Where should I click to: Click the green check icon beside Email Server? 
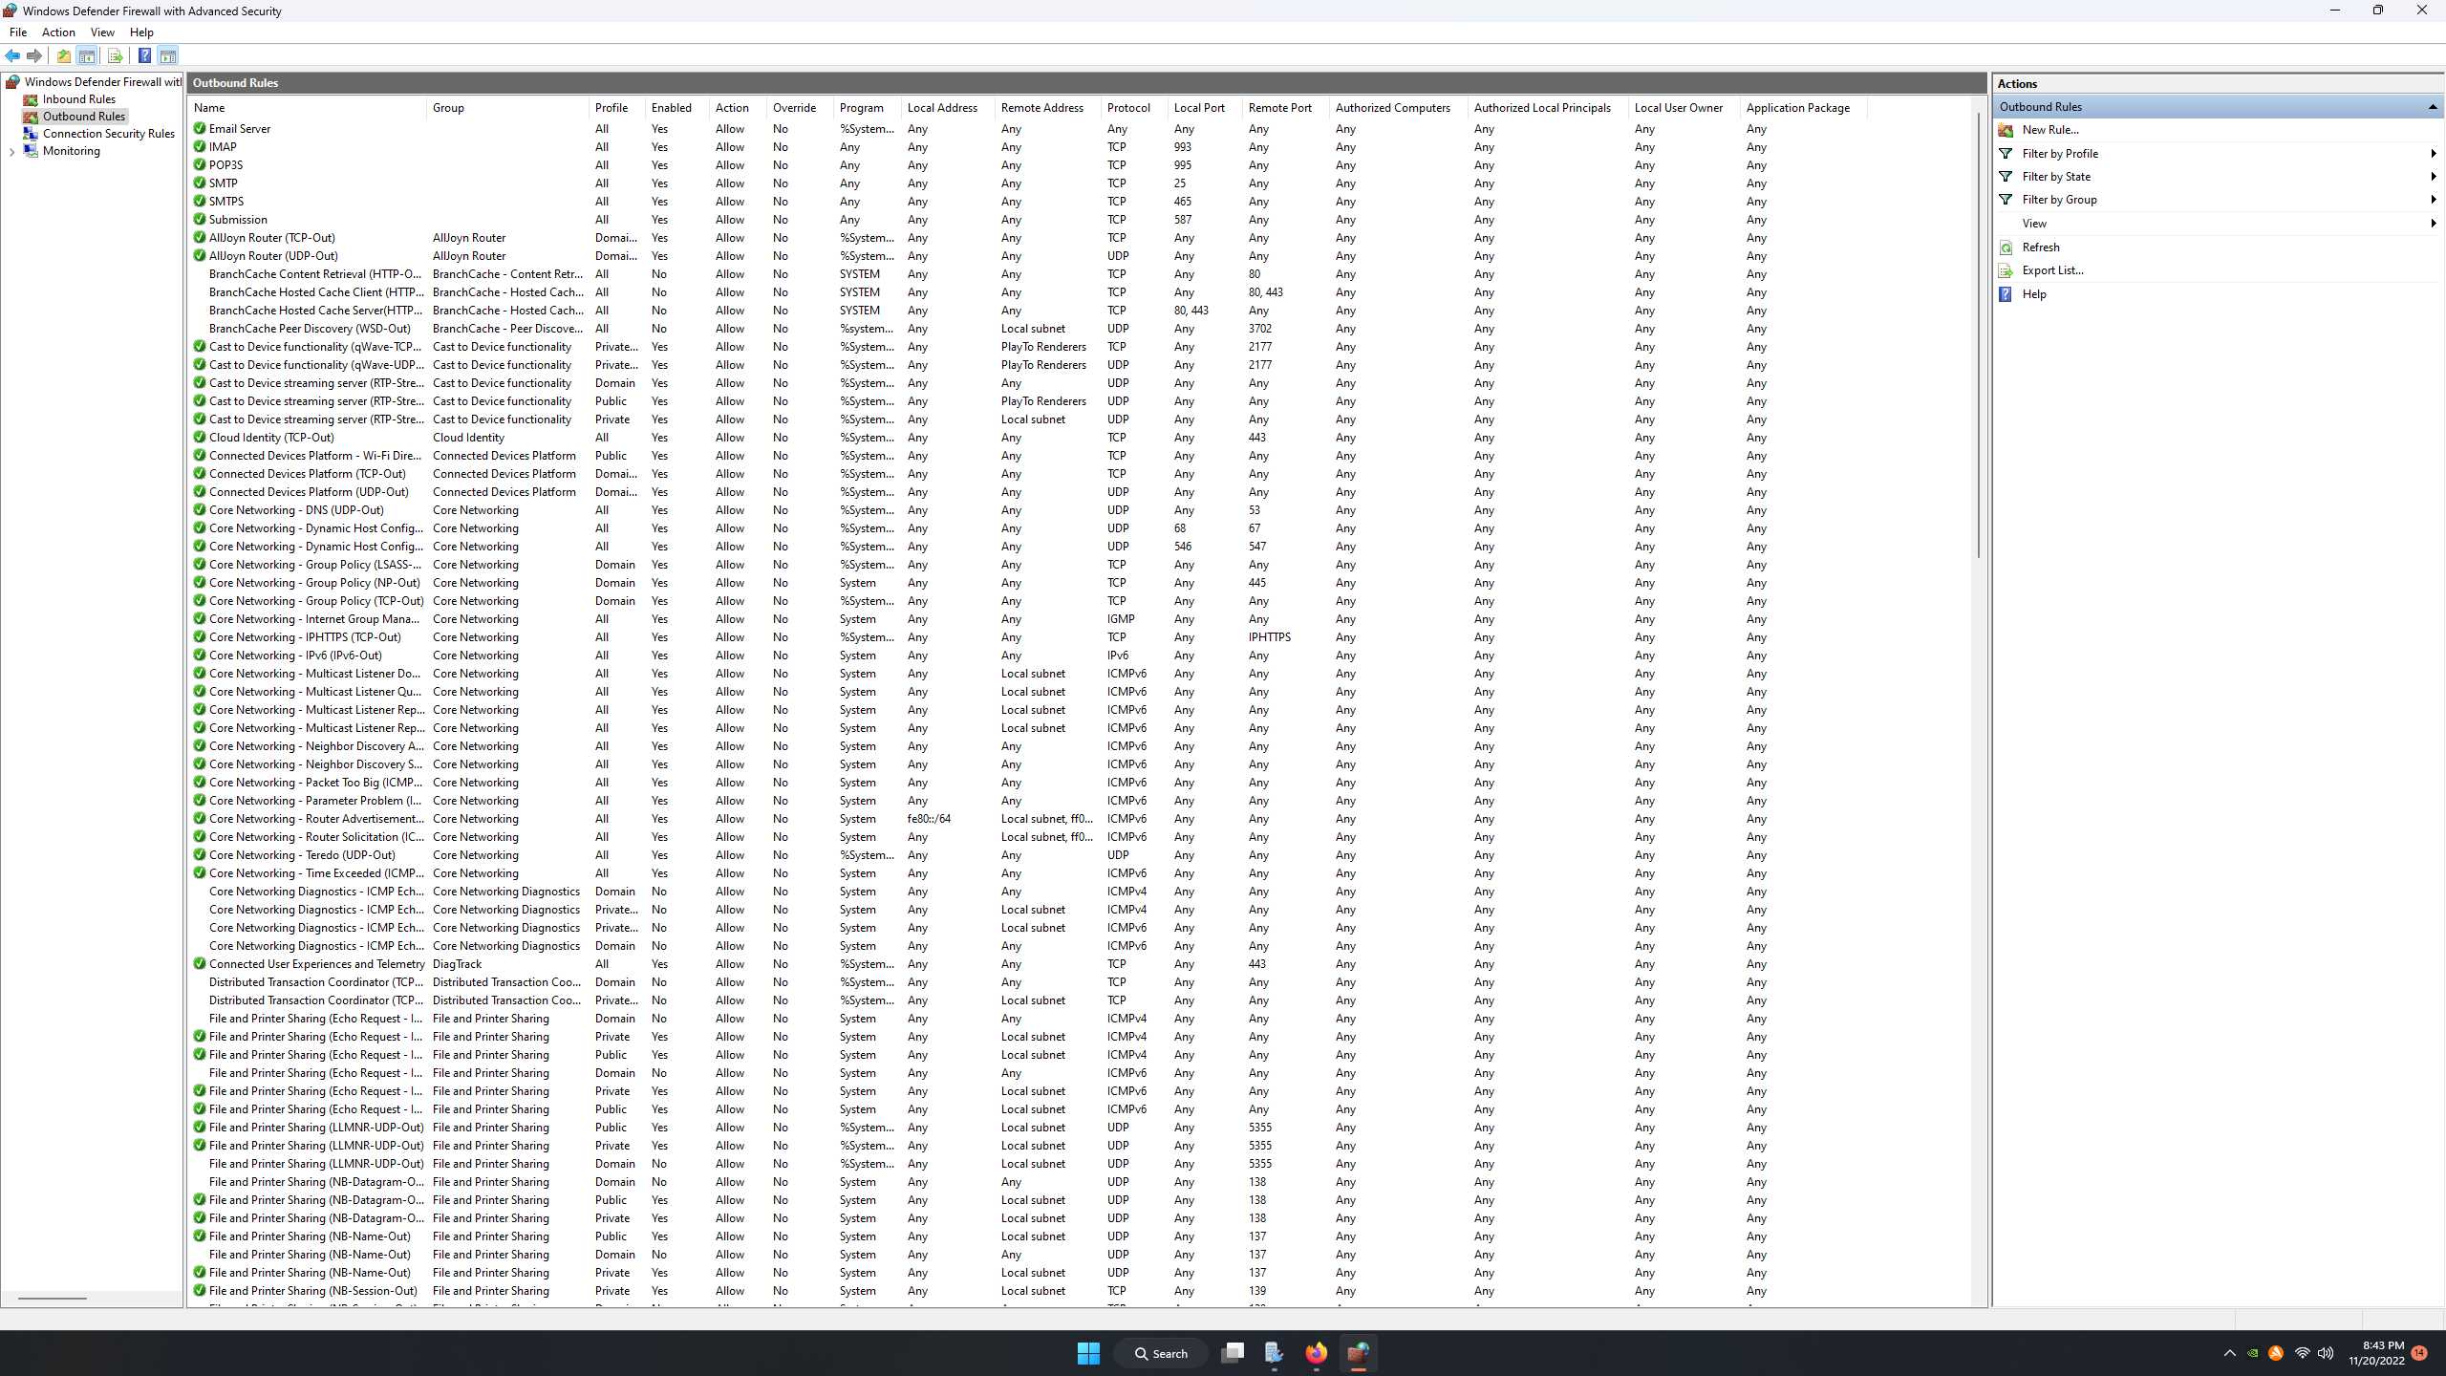click(200, 129)
